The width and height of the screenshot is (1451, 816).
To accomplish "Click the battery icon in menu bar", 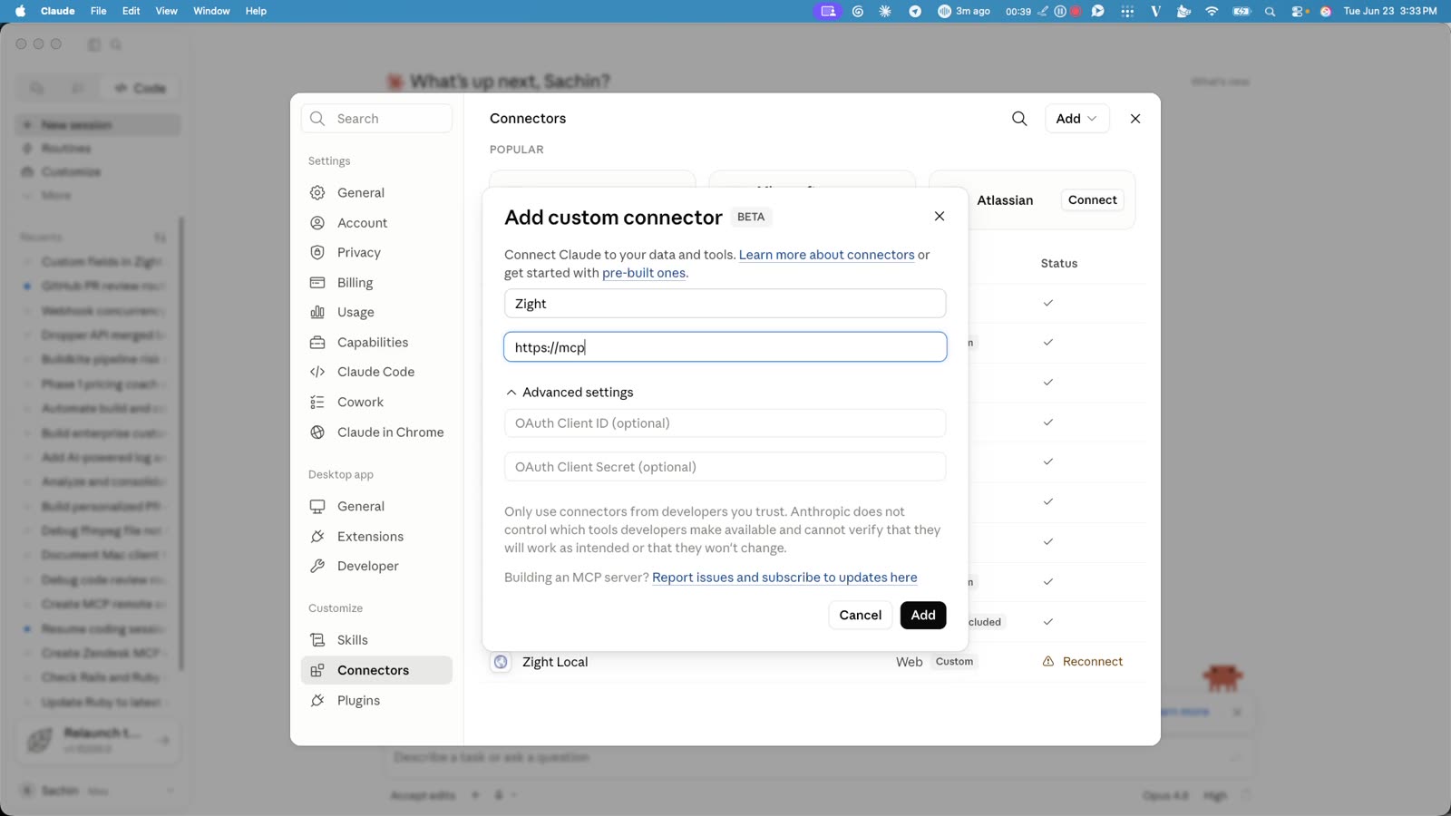I will pyautogui.click(x=1242, y=11).
